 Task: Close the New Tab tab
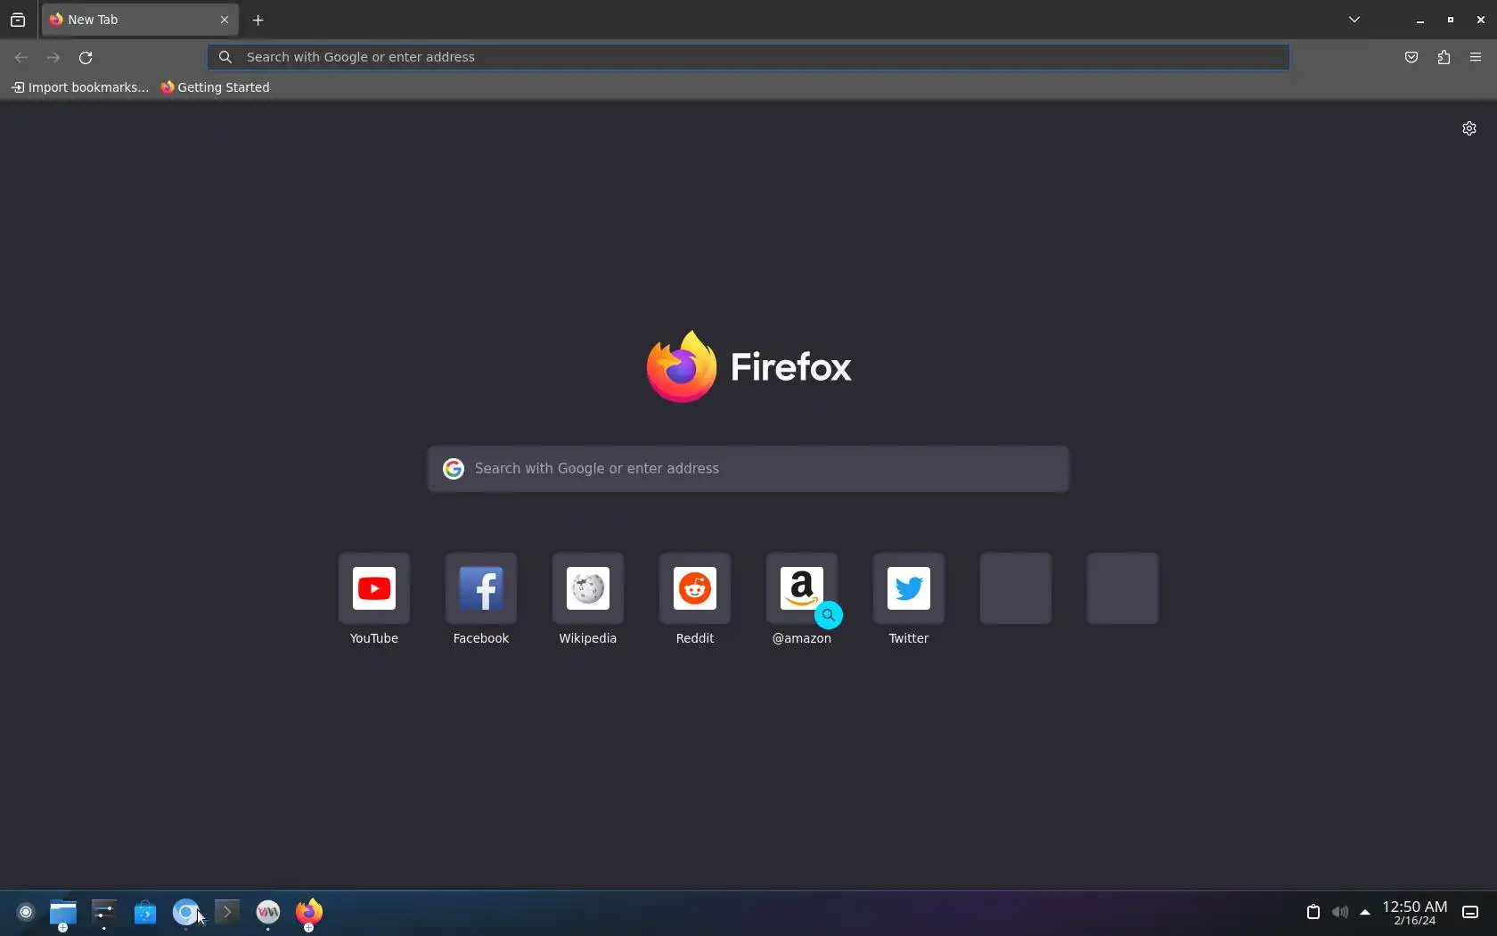225,20
